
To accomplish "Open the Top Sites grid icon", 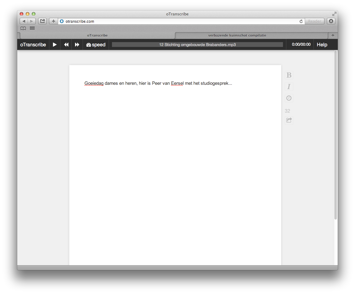I will tap(32, 28).
